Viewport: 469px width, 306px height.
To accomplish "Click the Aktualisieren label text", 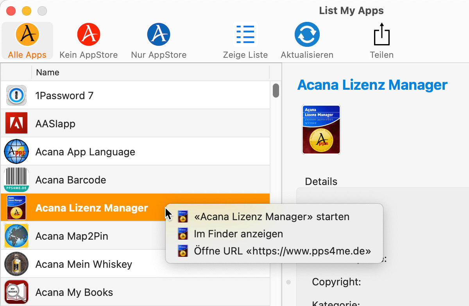I will [x=307, y=55].
